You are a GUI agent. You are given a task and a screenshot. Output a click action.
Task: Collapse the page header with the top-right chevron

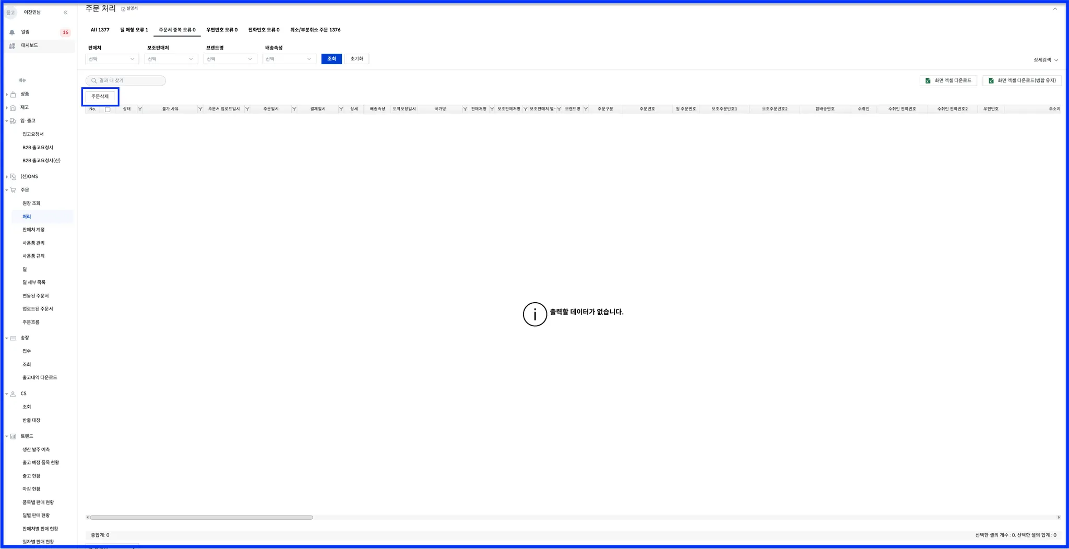click(x=1055, y=9)
